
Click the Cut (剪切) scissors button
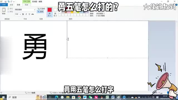coord(10,9)
